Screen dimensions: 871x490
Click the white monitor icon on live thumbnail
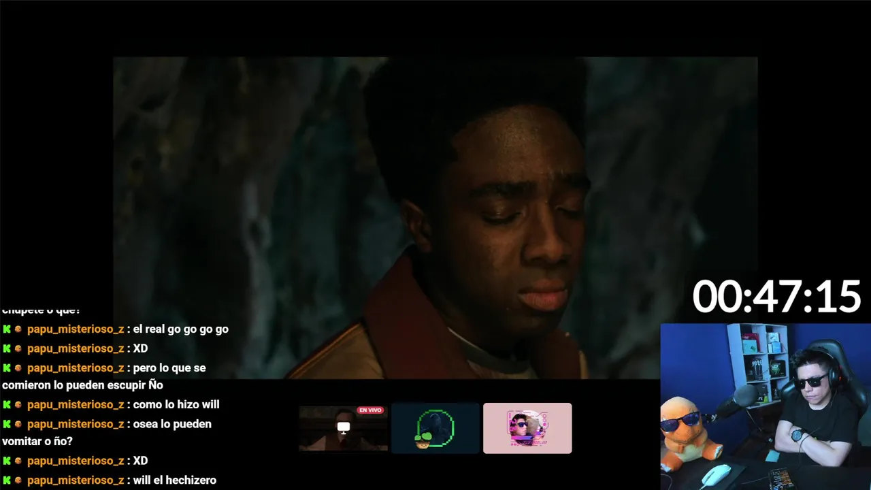click(x=344, y=427)
